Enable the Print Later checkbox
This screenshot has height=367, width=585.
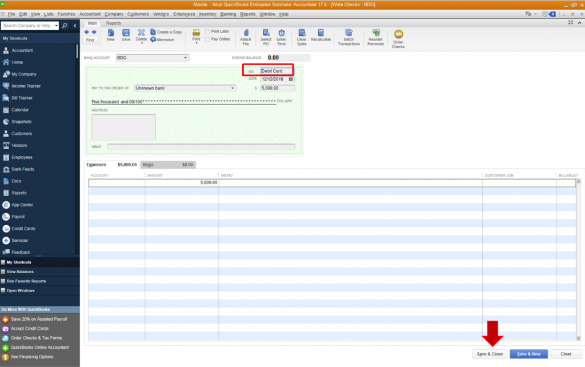point(207,31)
